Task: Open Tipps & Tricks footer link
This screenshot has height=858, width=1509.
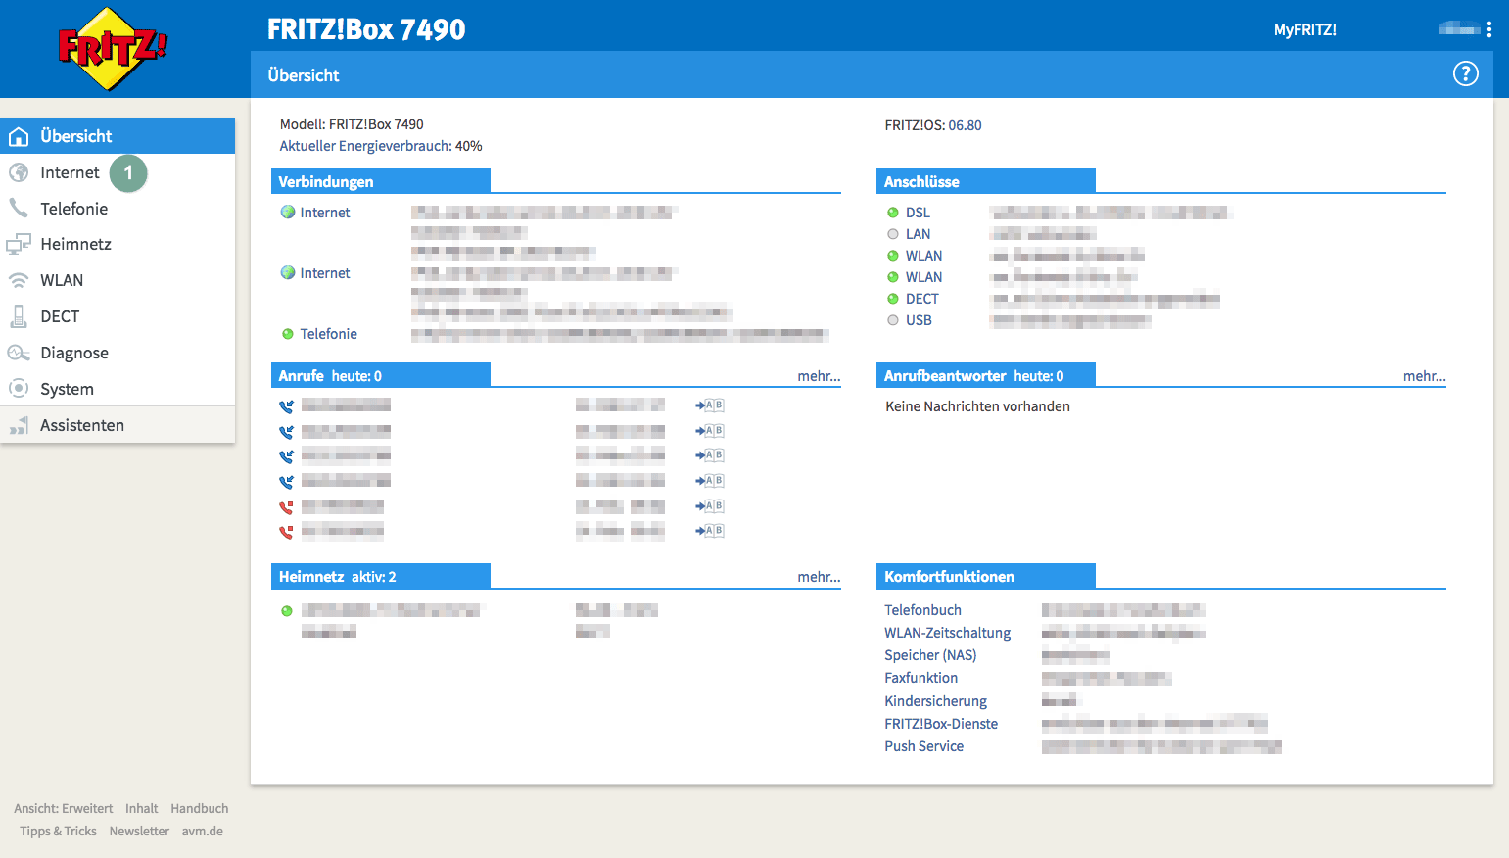Action: point(58,832)
